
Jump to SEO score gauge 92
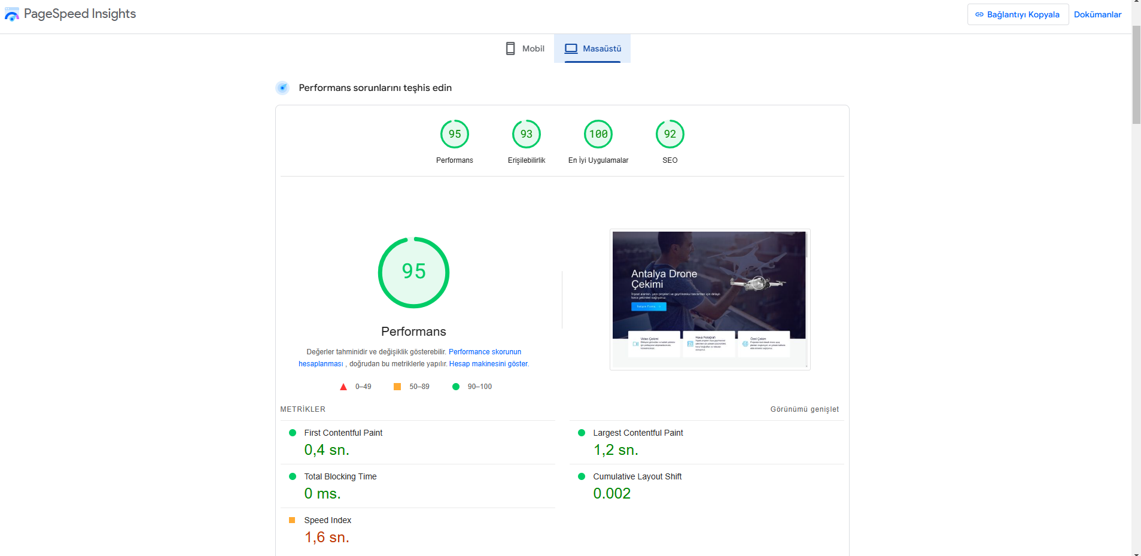(x=670, y=134)
